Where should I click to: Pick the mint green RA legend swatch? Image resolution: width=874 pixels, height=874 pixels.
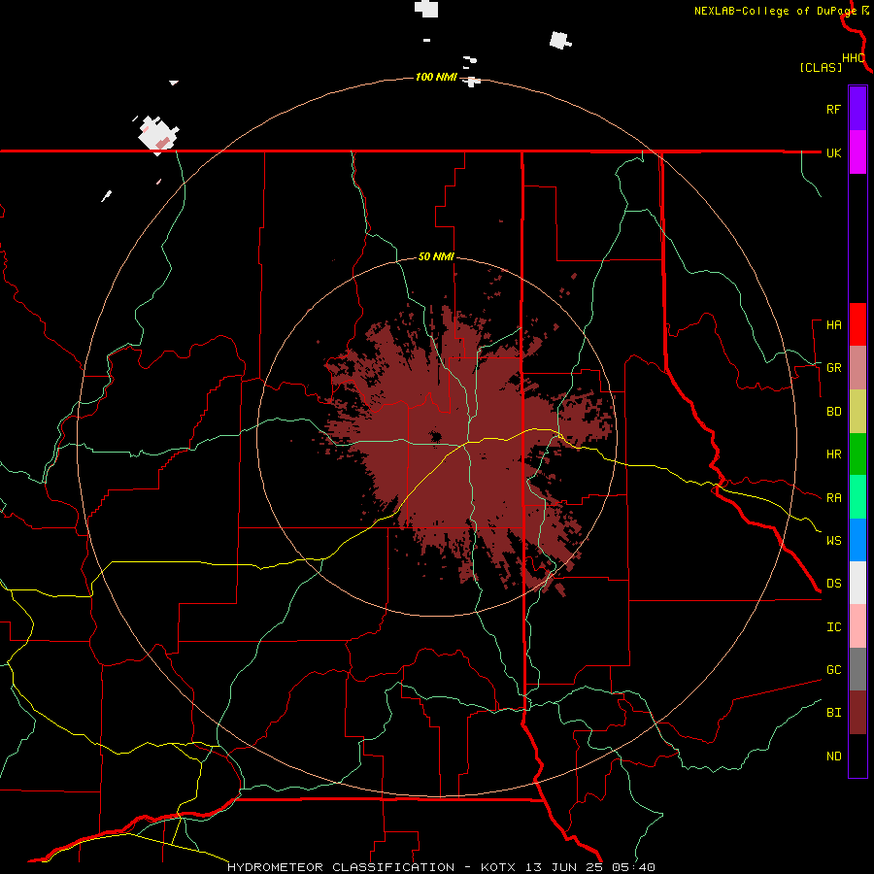pos(857,497)
